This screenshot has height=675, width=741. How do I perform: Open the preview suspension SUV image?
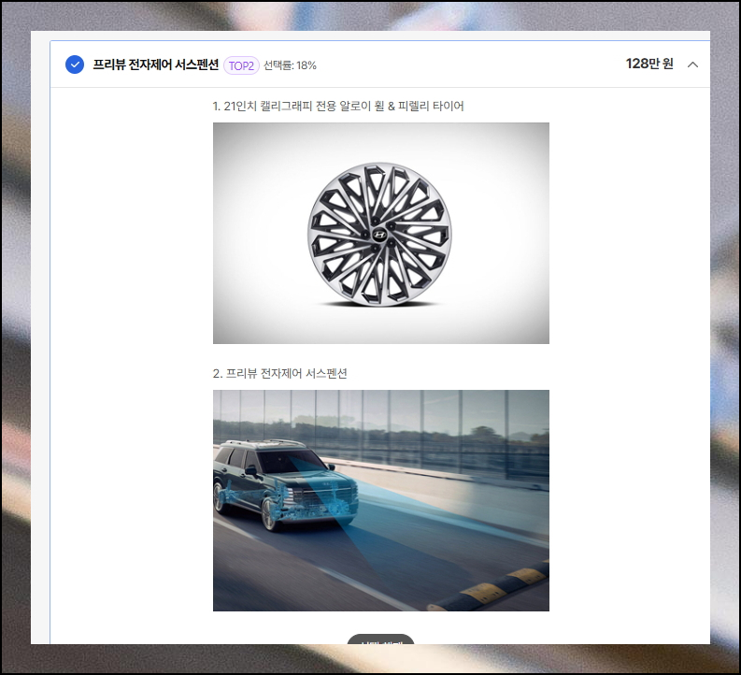(x=381, y=500)
